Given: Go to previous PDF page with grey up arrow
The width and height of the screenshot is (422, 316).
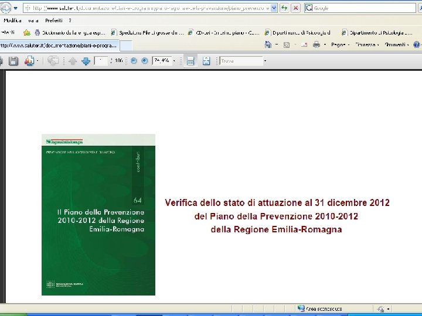Looking at the screenshot, I should 73,61.
